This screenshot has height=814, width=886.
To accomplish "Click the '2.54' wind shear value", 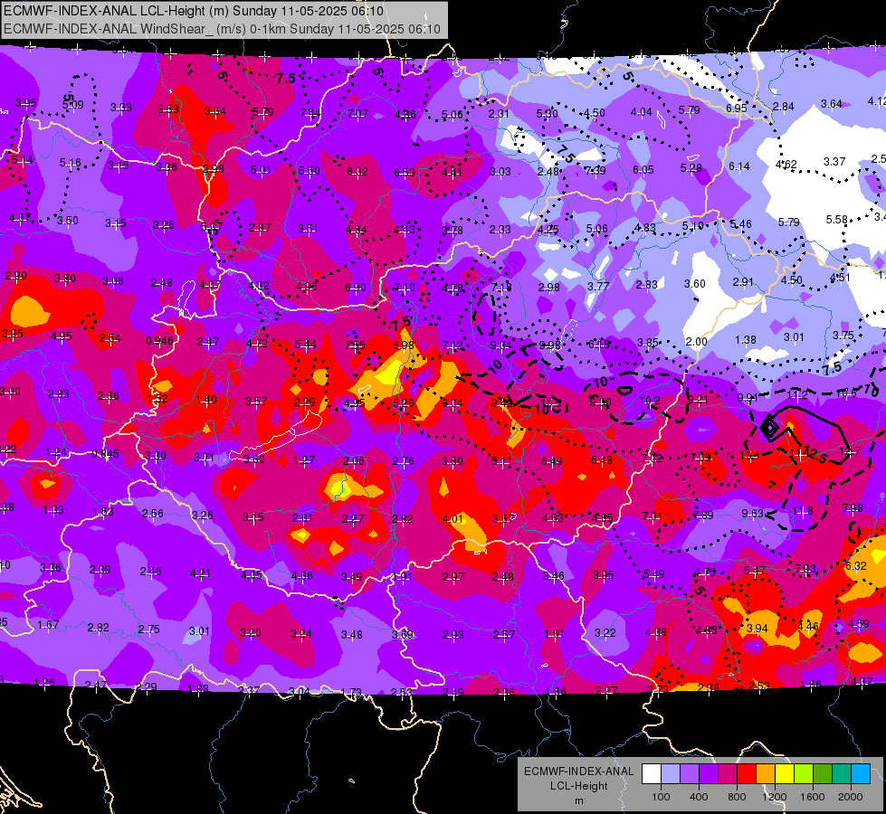I will [110, 338].
